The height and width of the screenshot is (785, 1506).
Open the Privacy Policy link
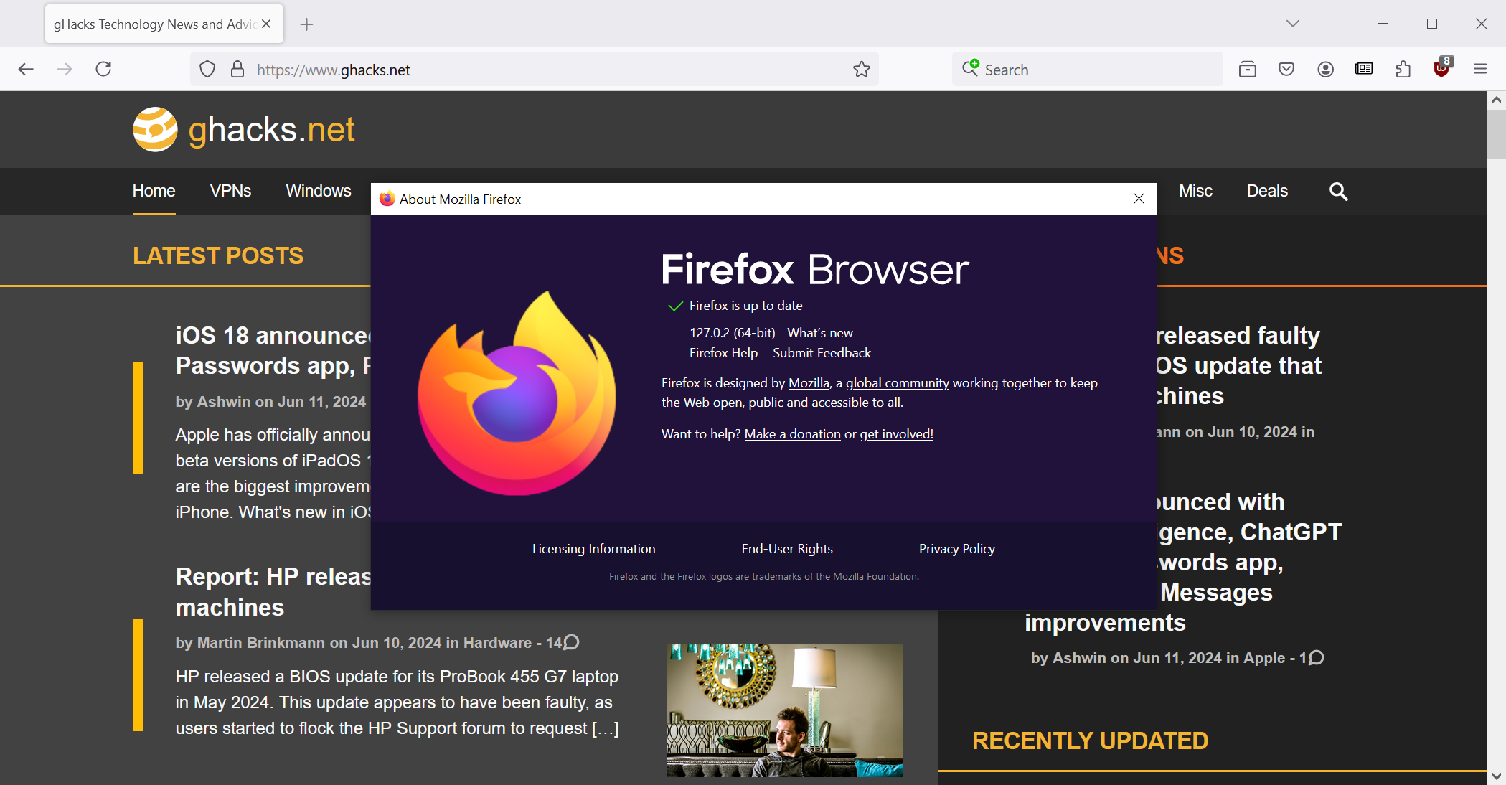click(956, 548)
